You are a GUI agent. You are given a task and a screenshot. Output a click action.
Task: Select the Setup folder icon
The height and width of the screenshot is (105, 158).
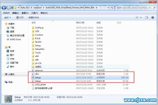tap(33, 46)
